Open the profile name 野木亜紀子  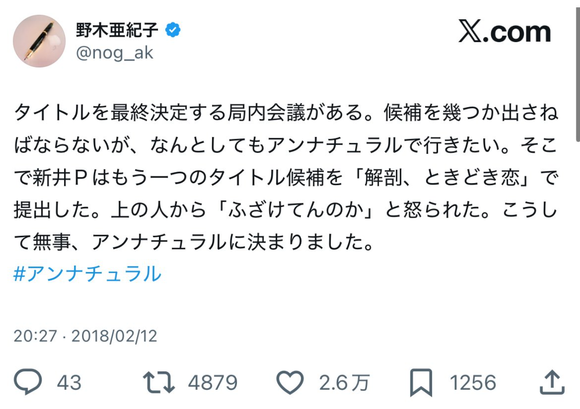pyautogui.click(x=117, y=31)
